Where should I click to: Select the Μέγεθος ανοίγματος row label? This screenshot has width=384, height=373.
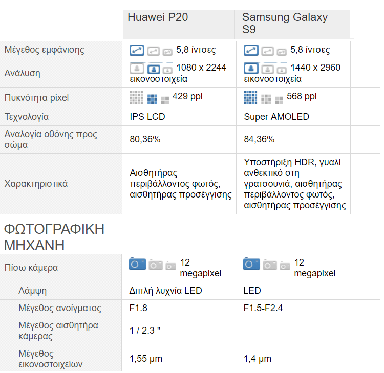click(59, 309)
